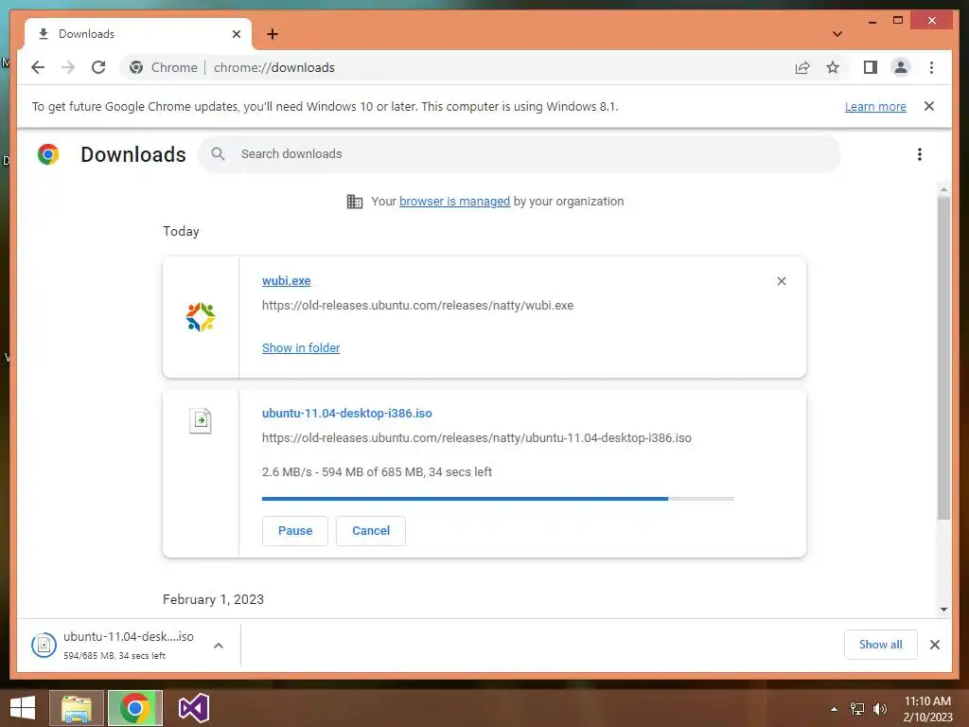Screen dimensions: 969x727
Task: Click the scrollbar down arrow
Action: pyautogui.click(x=943, y=610)
